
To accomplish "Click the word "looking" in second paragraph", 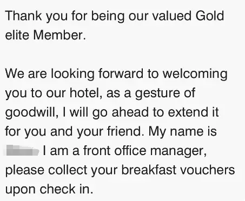I will click(x=72, y=74).
